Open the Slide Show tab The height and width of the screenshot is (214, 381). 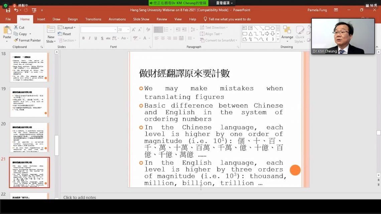click(x=141, y=19)
